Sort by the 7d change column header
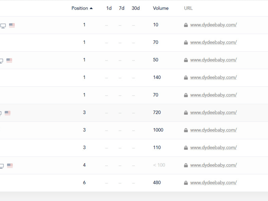 coord(121,8)
